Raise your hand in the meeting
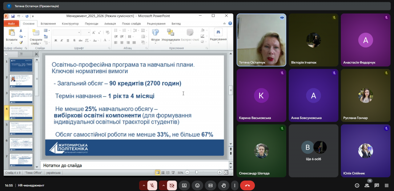Screen dimensions: 394x191 [x=224, y=185]
